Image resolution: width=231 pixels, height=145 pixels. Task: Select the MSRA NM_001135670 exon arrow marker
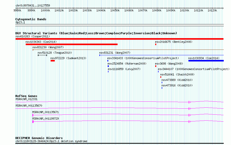click(190, 108)
